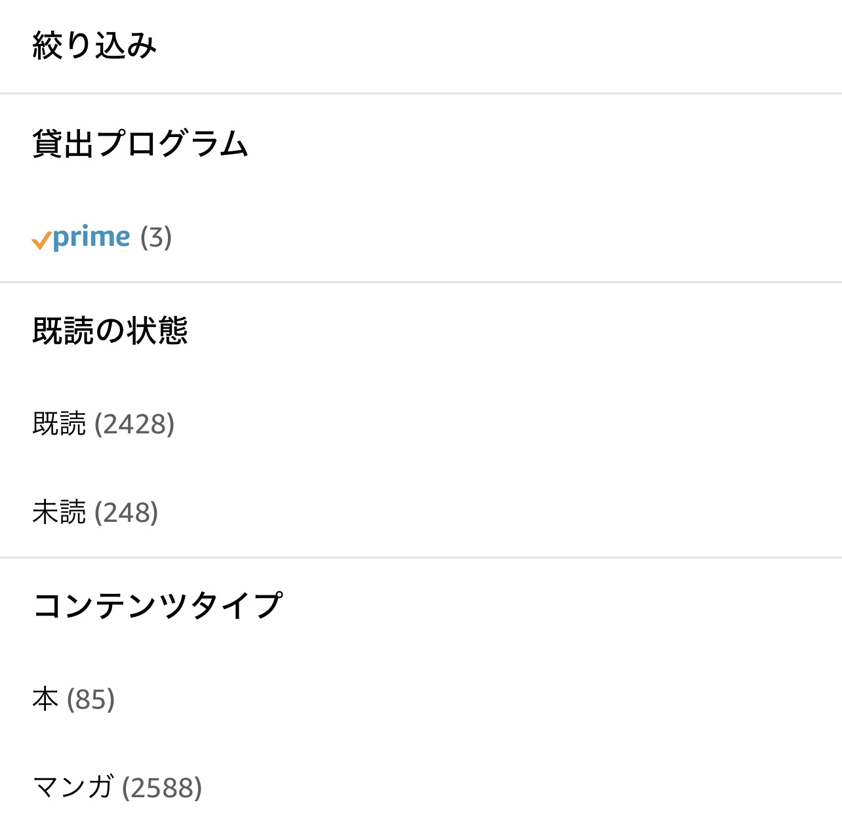This screenshot has height=830, width=842.
Task: Click the prime item count (3)
Action: 156,237
